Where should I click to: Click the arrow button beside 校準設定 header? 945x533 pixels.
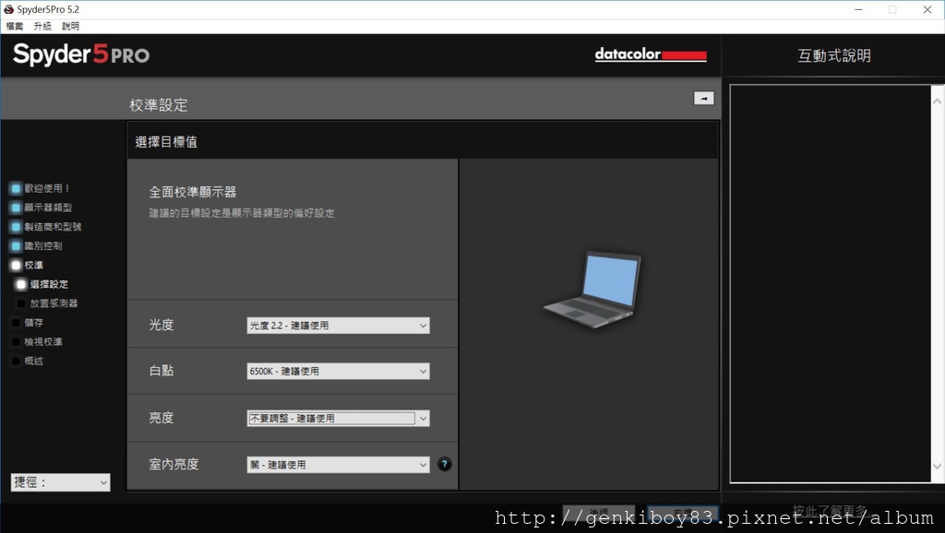704,98
